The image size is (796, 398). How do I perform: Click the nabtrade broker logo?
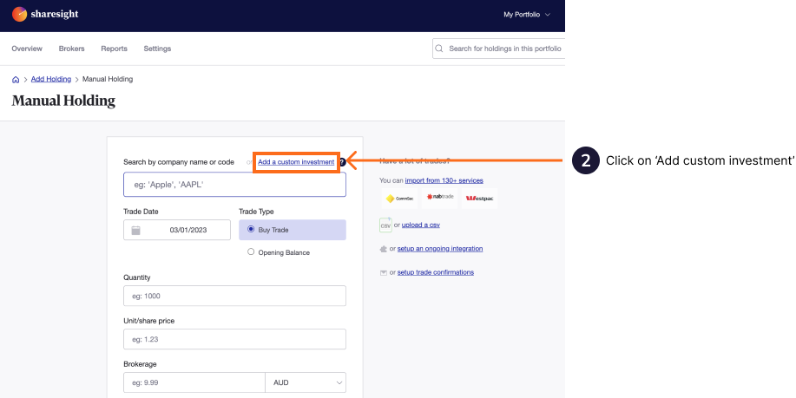(x=439, y=198)
